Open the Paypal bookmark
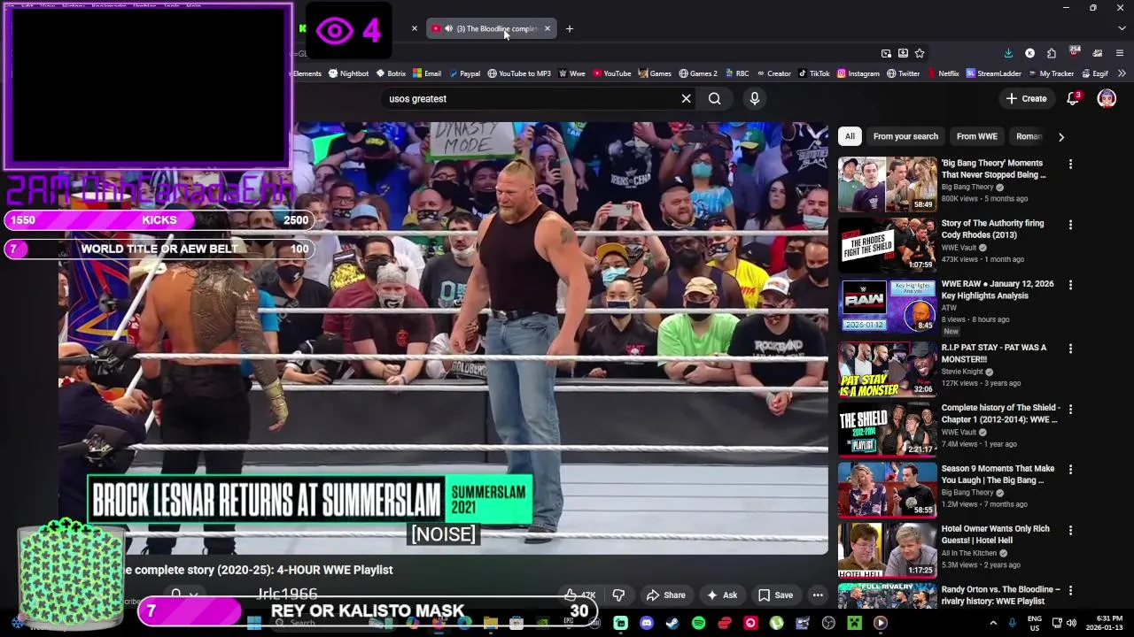 464,73
